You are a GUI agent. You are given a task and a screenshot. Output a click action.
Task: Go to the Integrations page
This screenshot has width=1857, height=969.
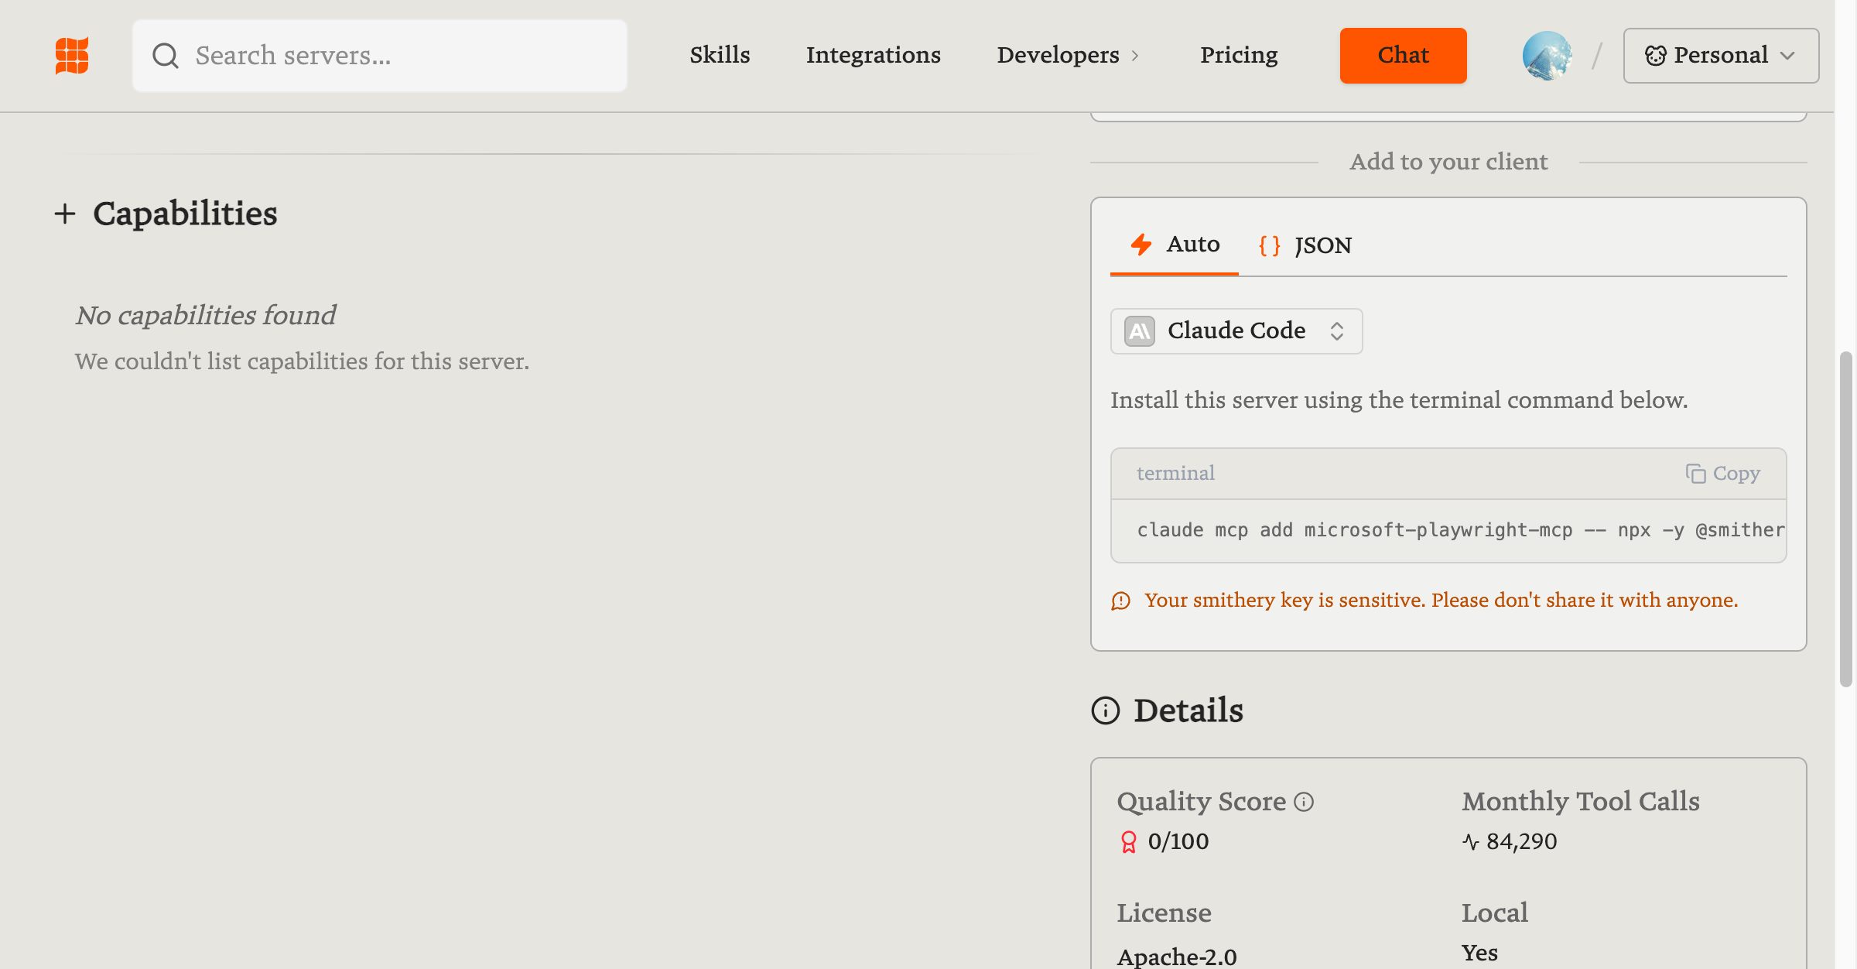click(873, 56)
